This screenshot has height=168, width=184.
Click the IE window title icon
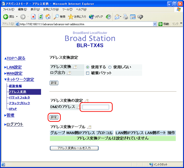(x=3, y=4)
